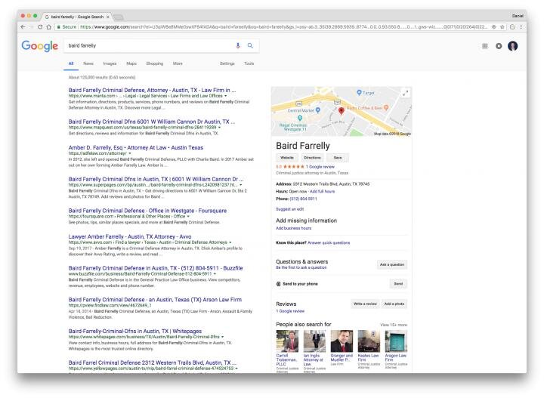
Task: Close the baird farrelly browser tab
Action: point(108,17)
